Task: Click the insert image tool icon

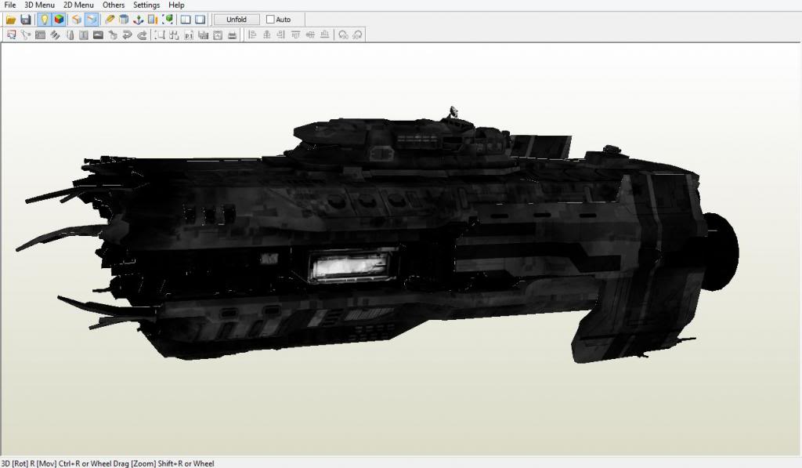Action: [98, 34]
